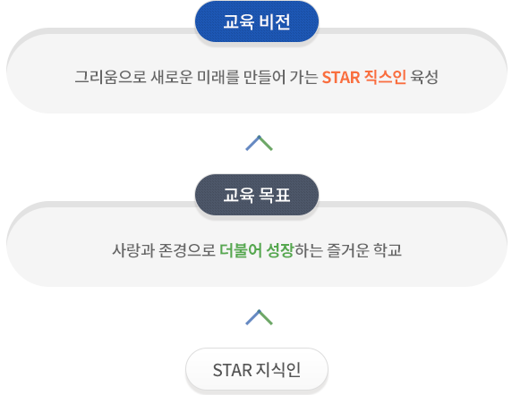Viewport: 512px width, 395px height.
Task: Click the green stroke of the upper chevron
Action: click(266, 143)
